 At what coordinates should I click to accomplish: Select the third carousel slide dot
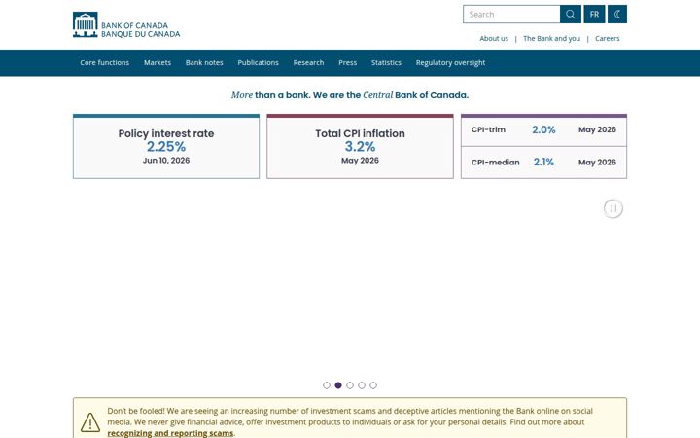tap(350, 385)
